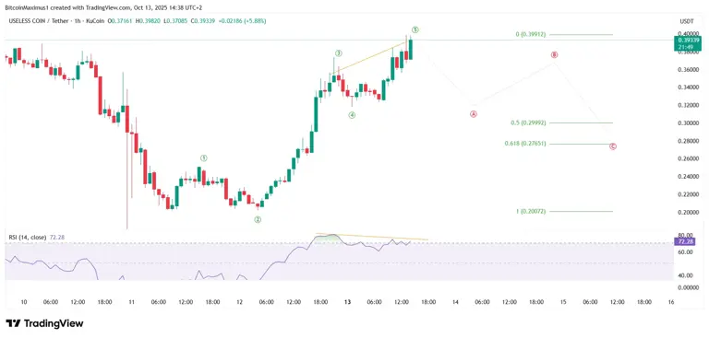Click the green wave 1 marker

204,157
